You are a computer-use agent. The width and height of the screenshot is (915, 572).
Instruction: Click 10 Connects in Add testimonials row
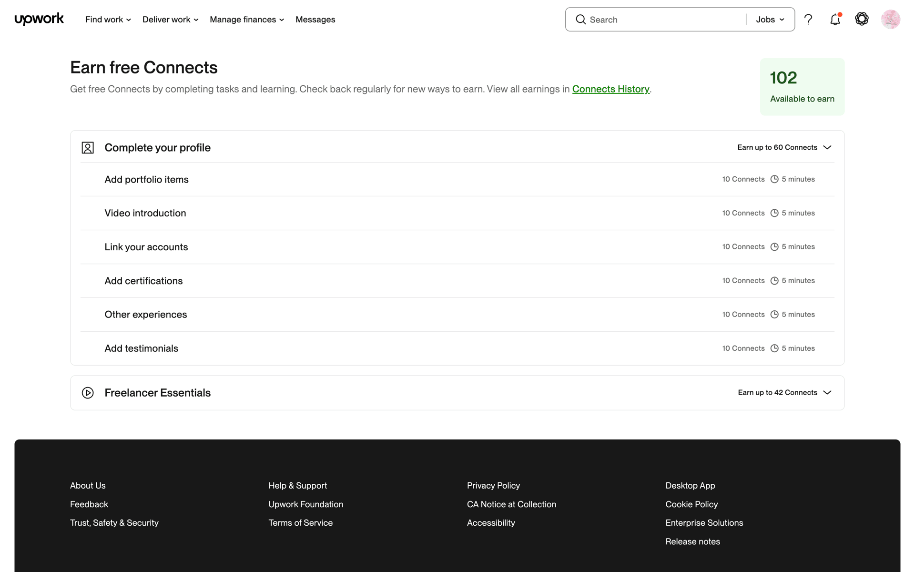743,348
